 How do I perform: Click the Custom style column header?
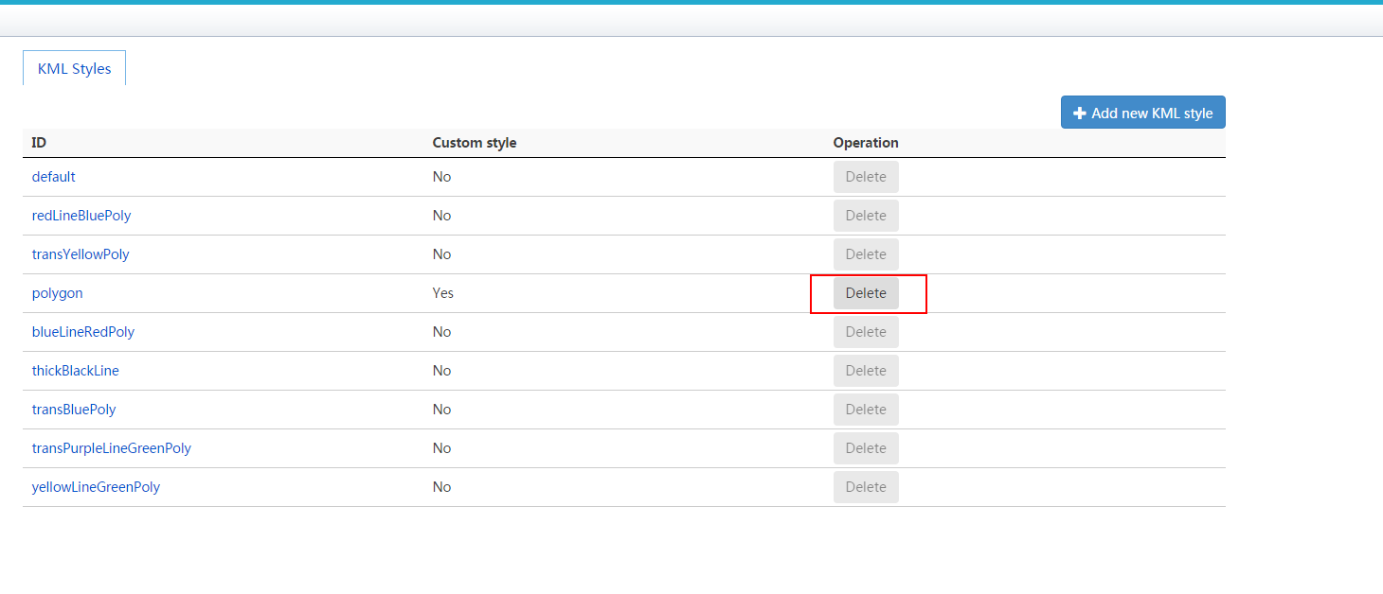(475, 143)
